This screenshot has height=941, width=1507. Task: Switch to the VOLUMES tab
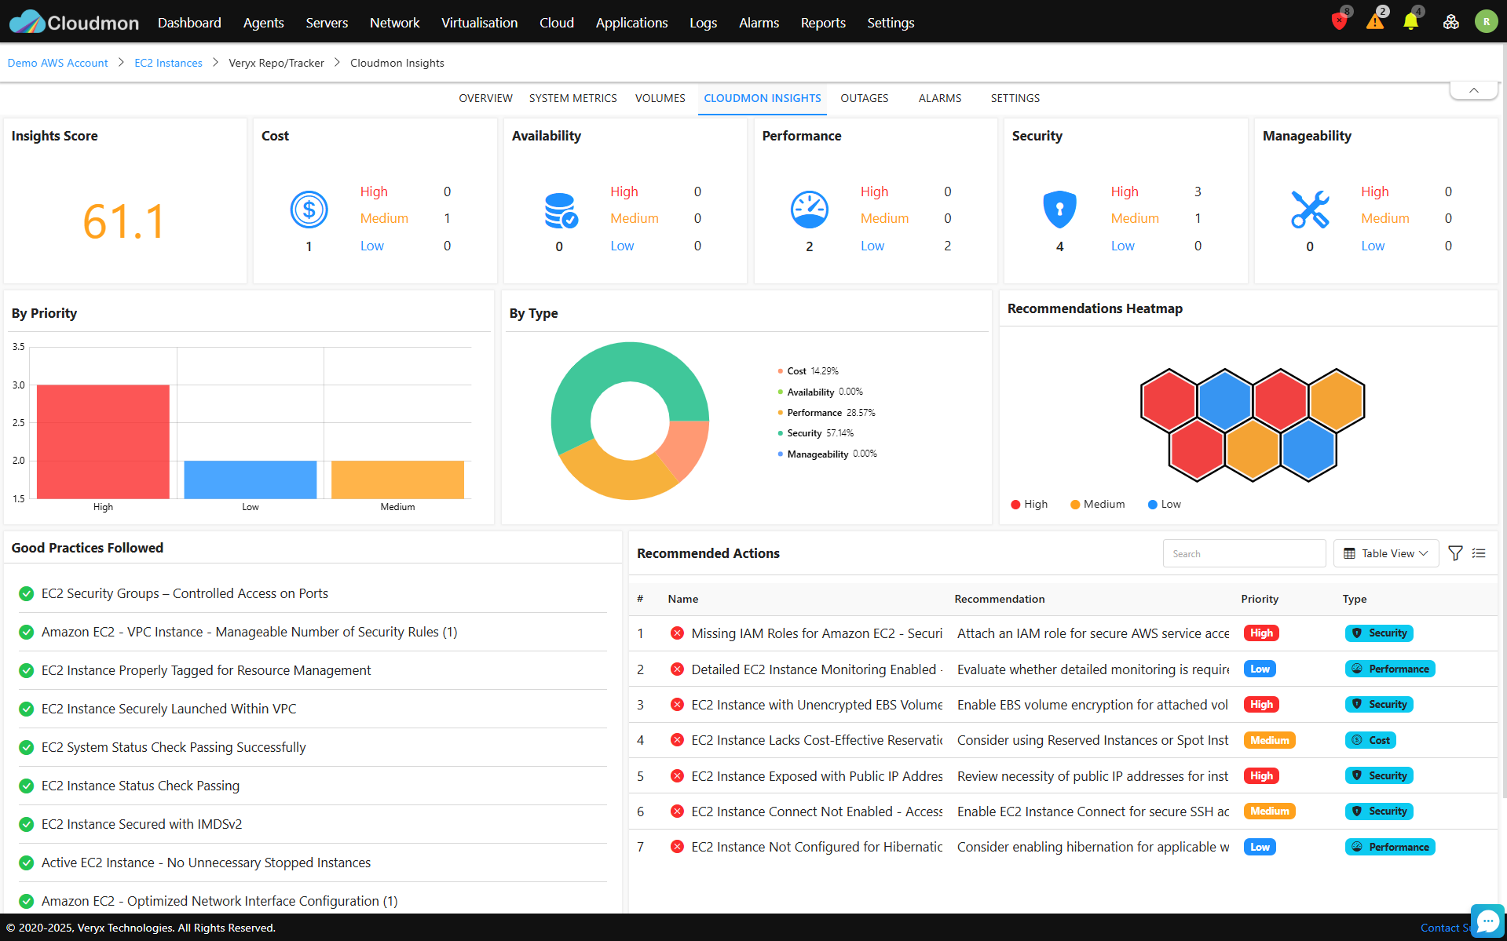(x=660, y=98)
